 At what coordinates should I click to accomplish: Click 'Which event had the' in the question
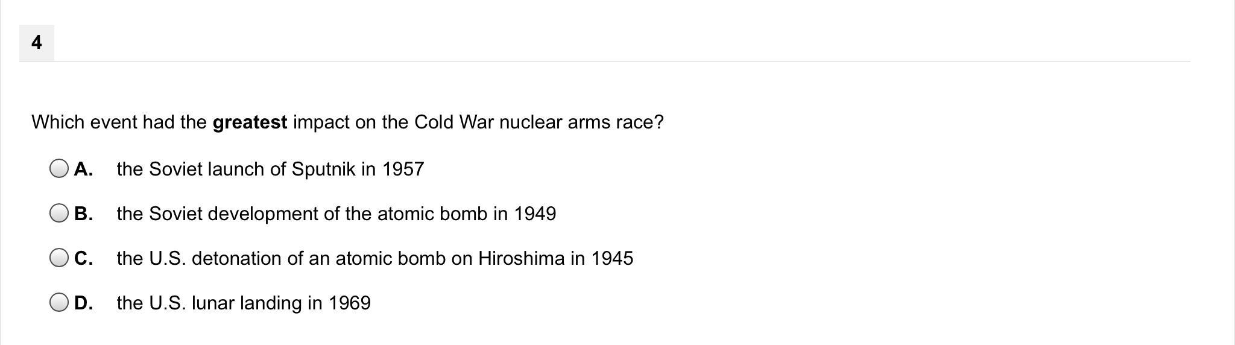pos(119,122)
